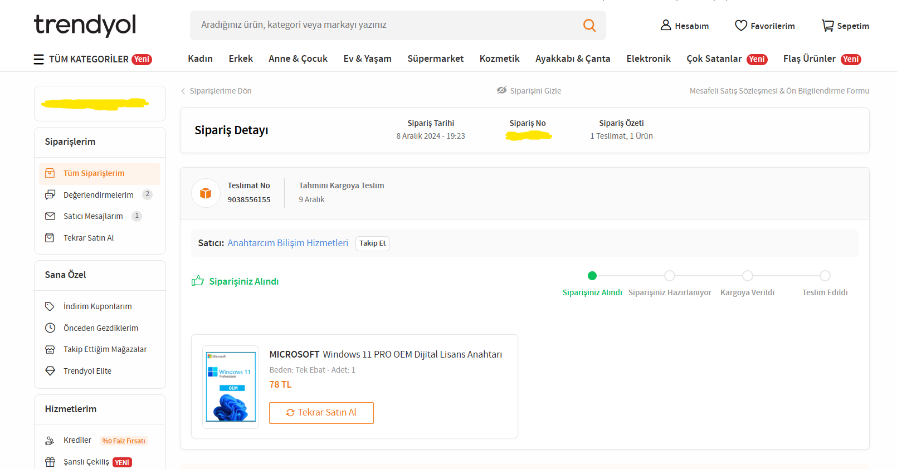Click the Değerlendirmelerim count badge 2
The height and width of the screenshot is (469, 897).
147,194
